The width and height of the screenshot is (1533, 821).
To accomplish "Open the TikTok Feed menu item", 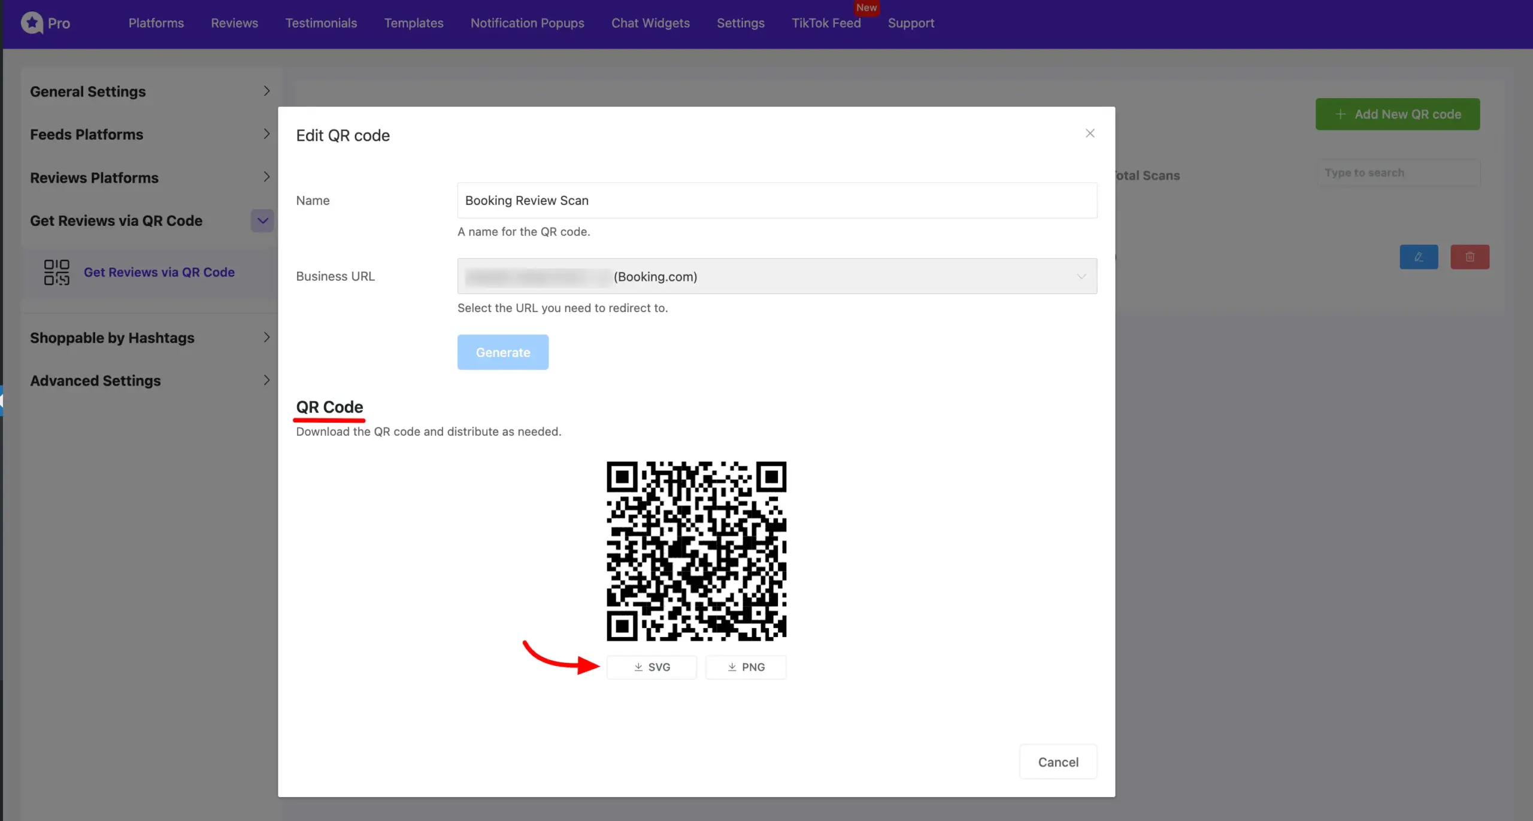I will tap(826, 23).
